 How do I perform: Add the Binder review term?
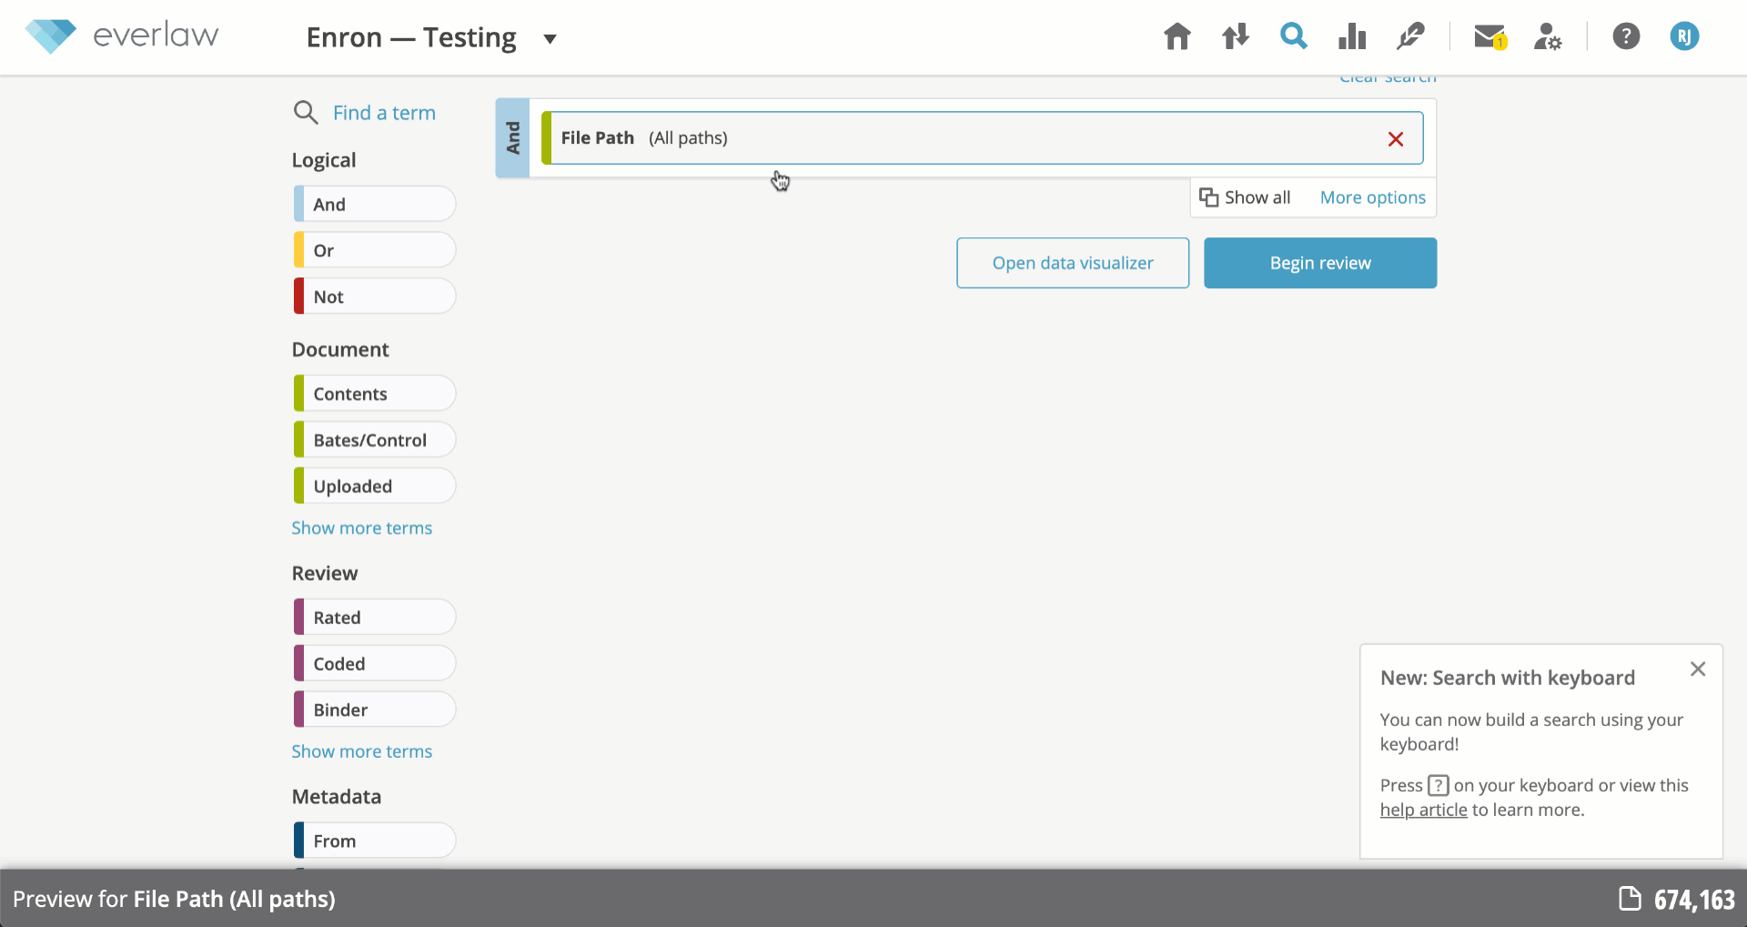pyautogui.click(x=375, y=710)
